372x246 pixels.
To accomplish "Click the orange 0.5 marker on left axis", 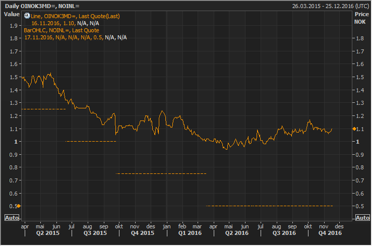I will click(x=19, y=206).
